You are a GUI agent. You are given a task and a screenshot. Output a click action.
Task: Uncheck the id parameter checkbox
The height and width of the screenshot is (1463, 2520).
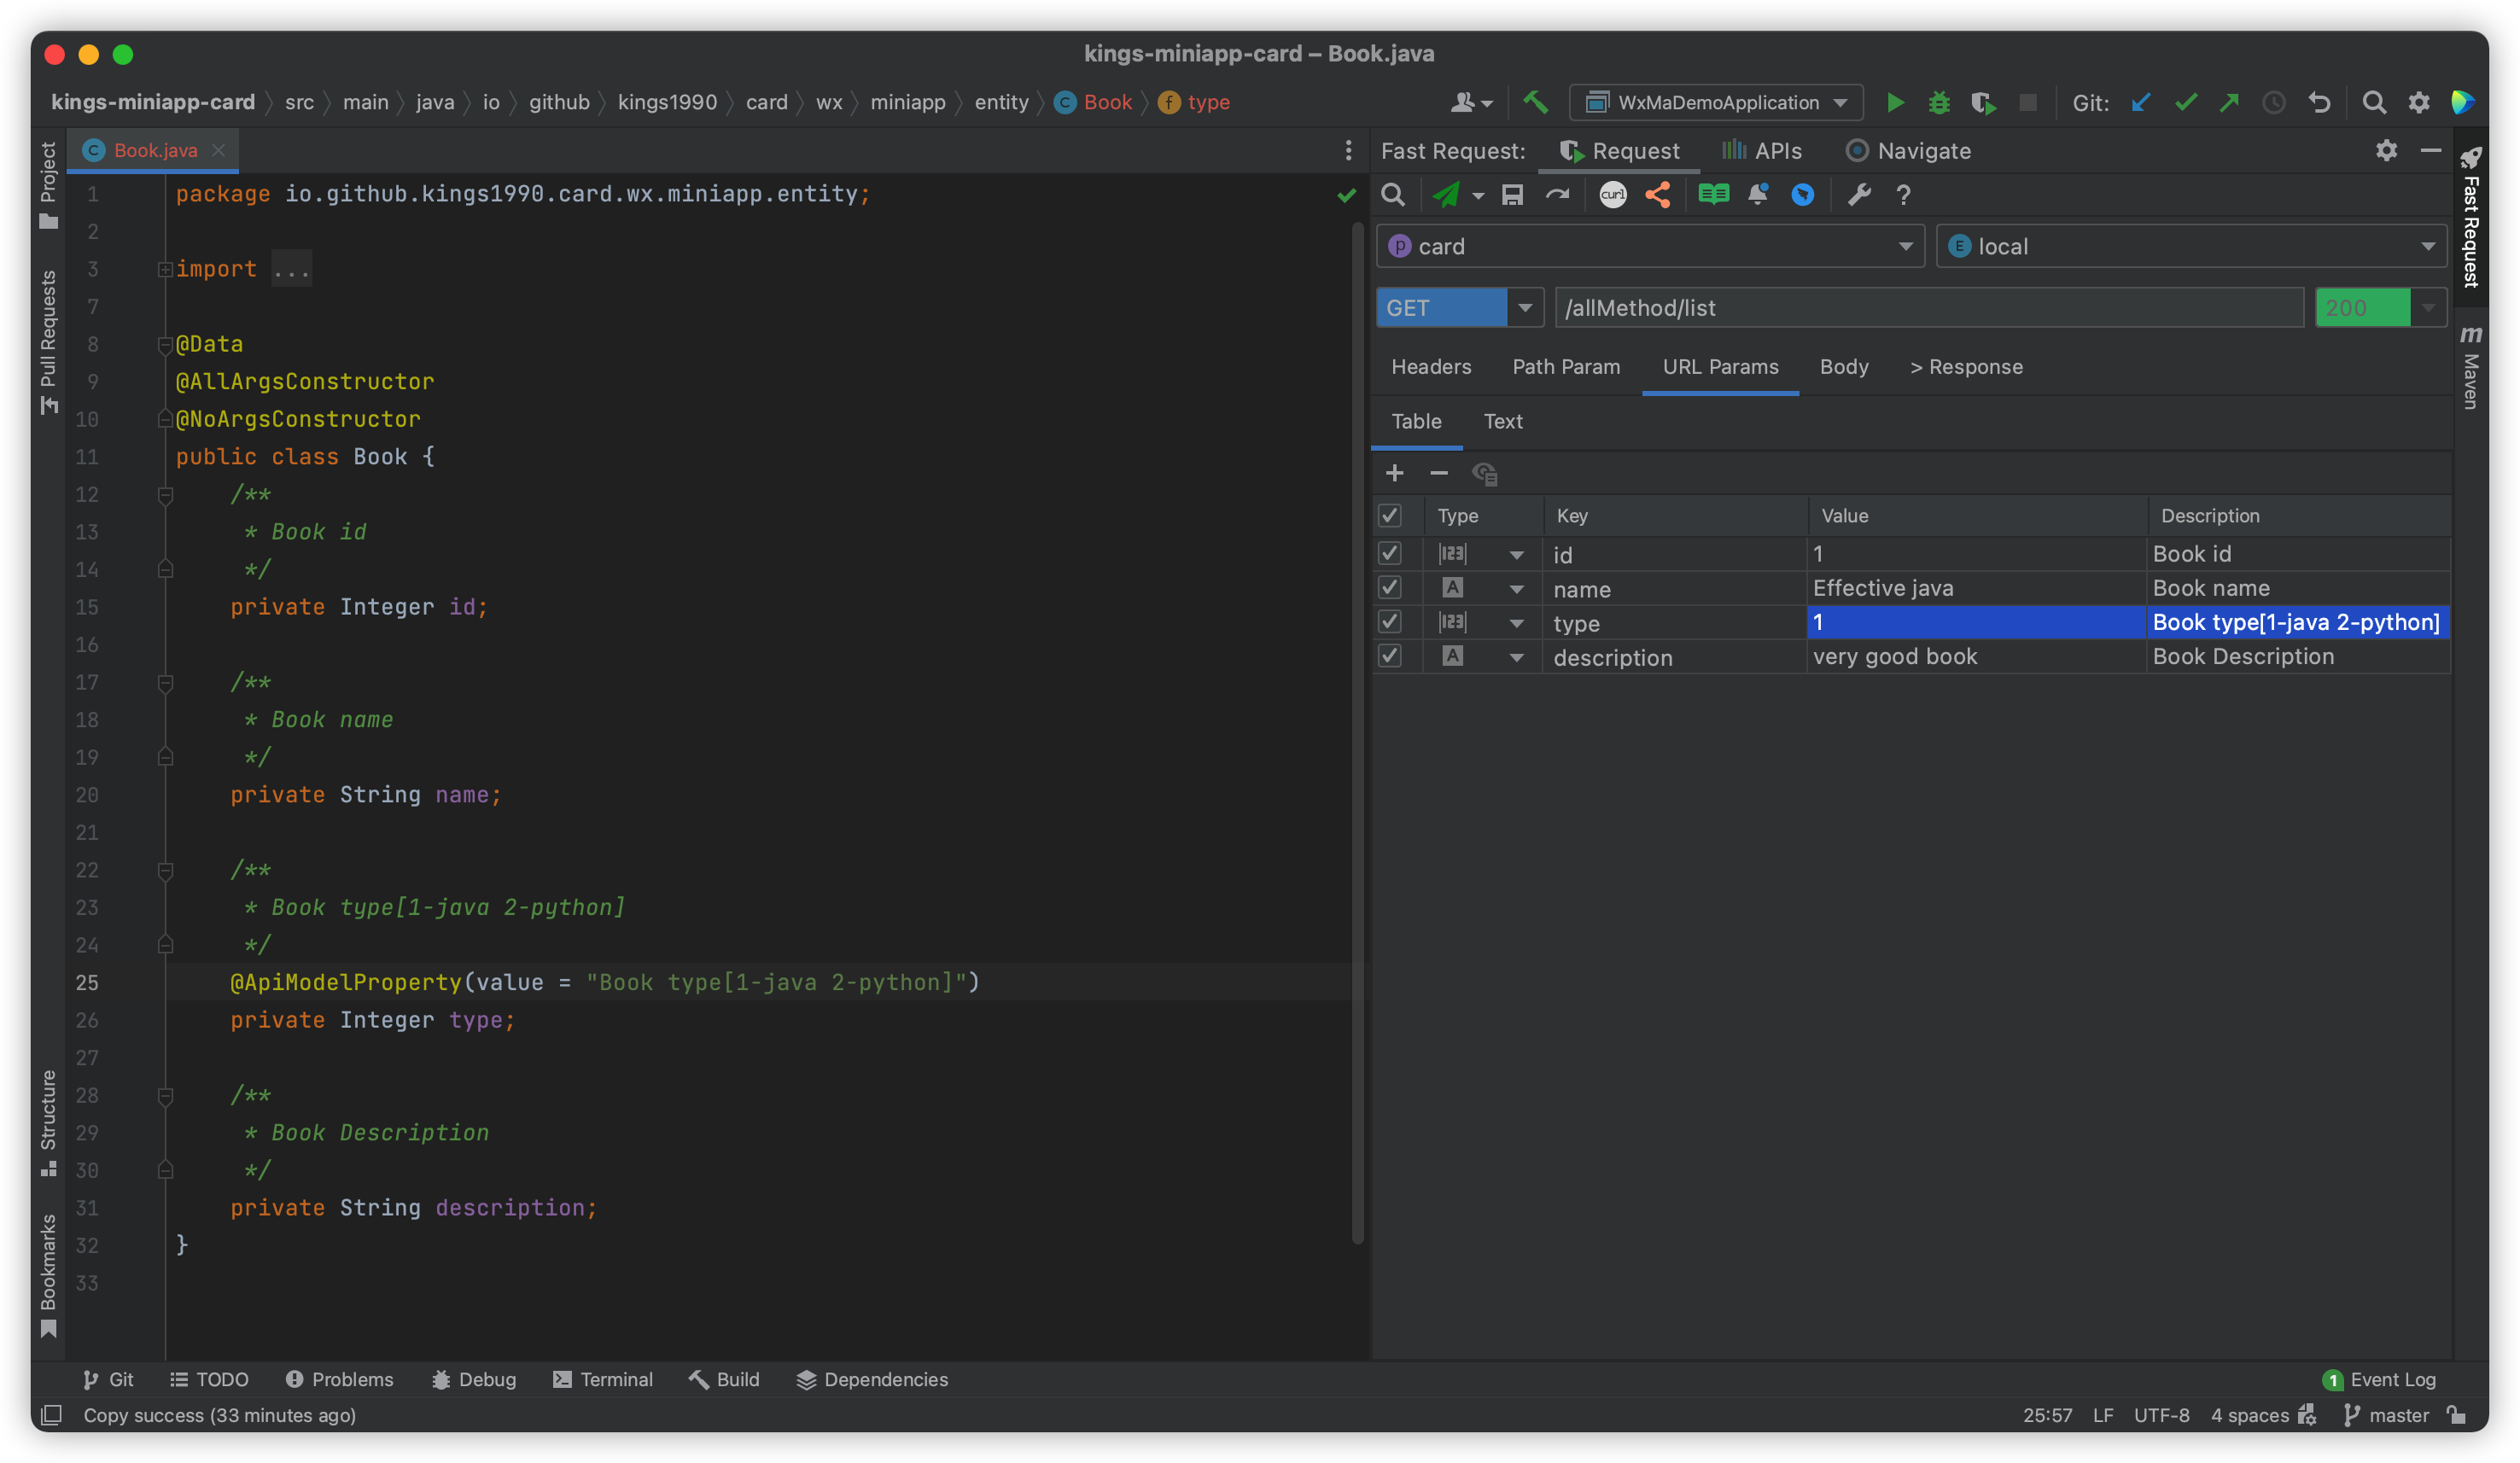[x=1389, y=553]
